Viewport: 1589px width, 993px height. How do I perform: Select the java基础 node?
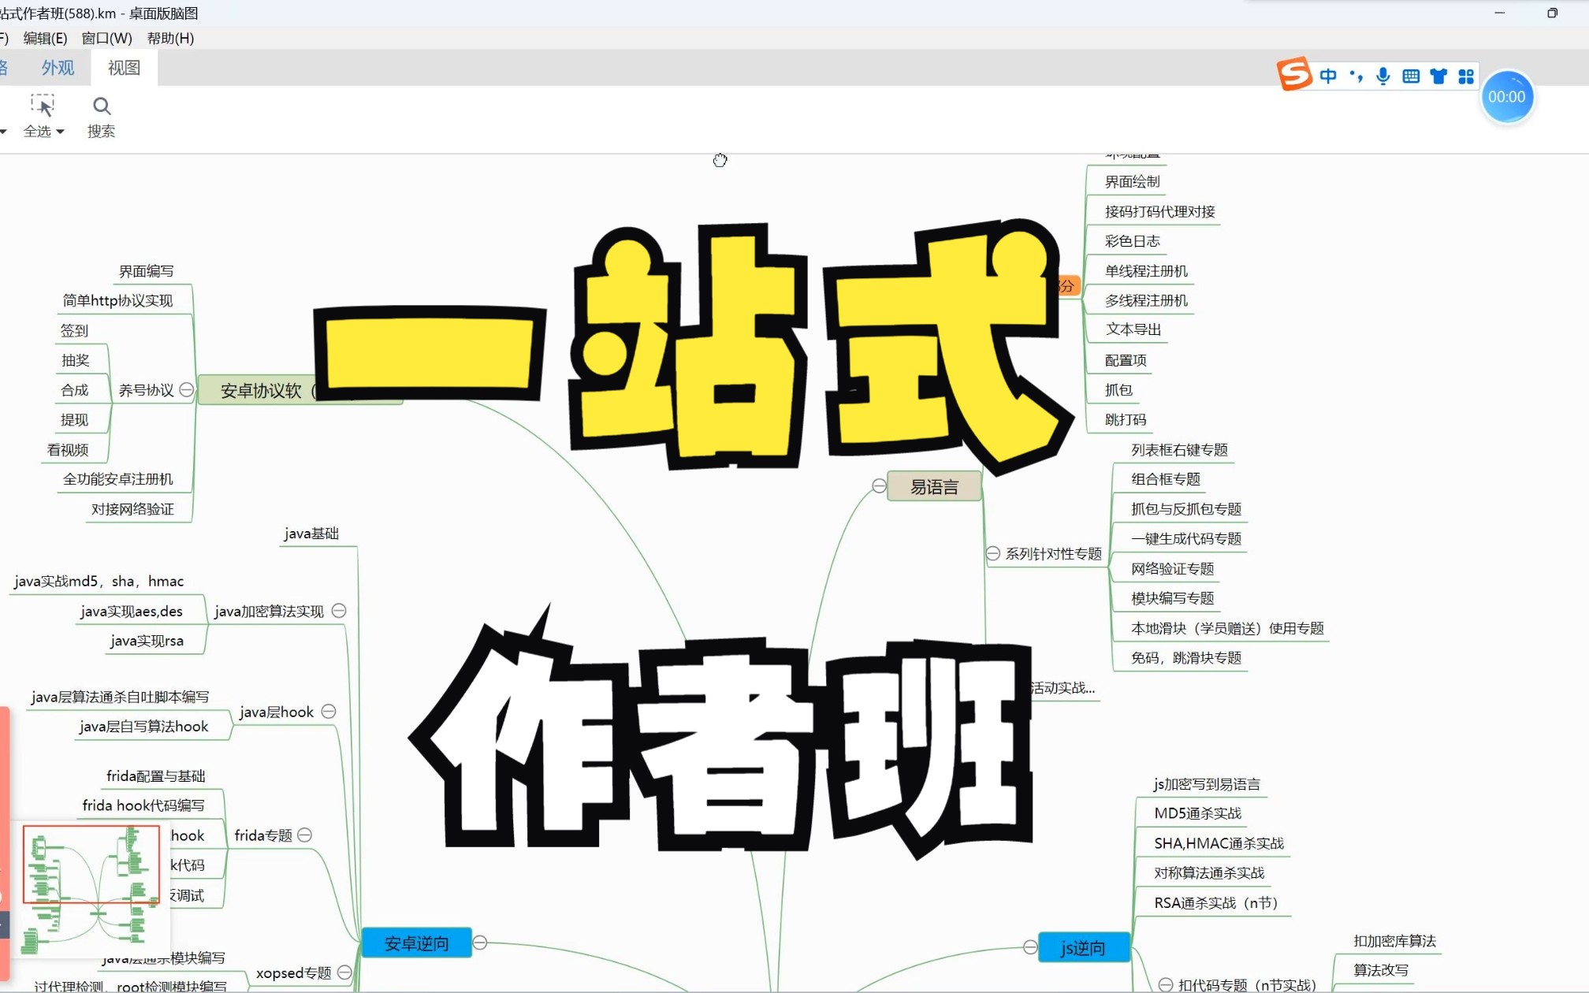coord(311,534)
